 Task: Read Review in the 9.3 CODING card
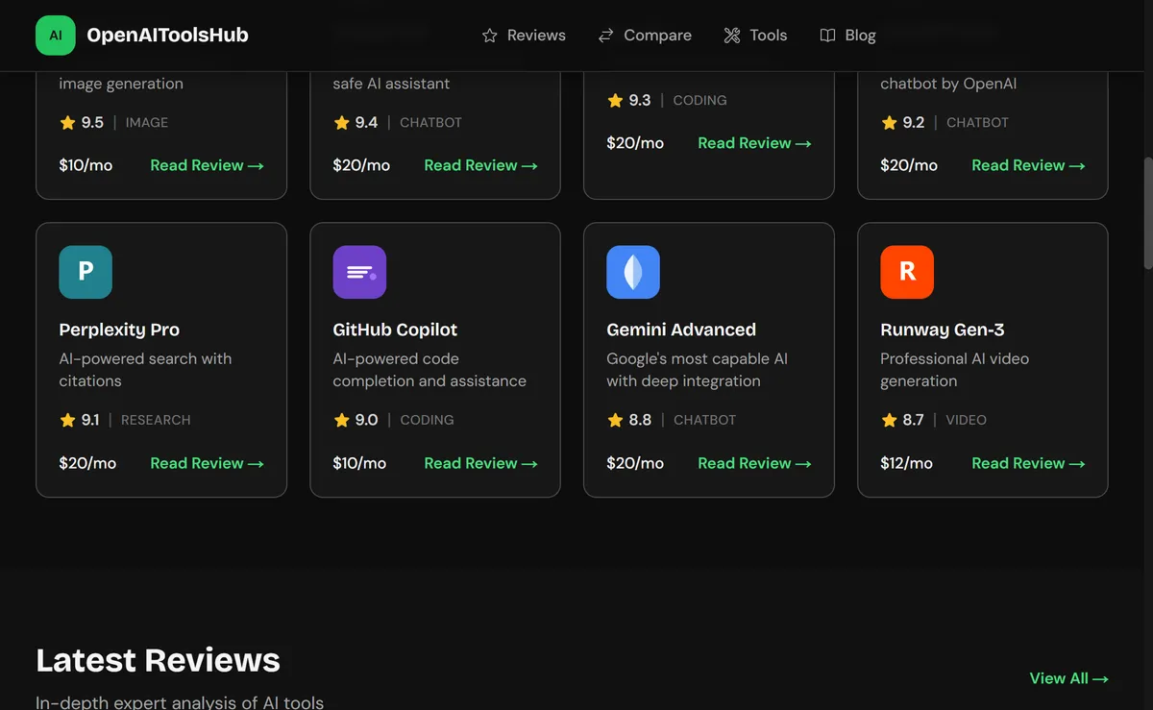coord(754,143)
